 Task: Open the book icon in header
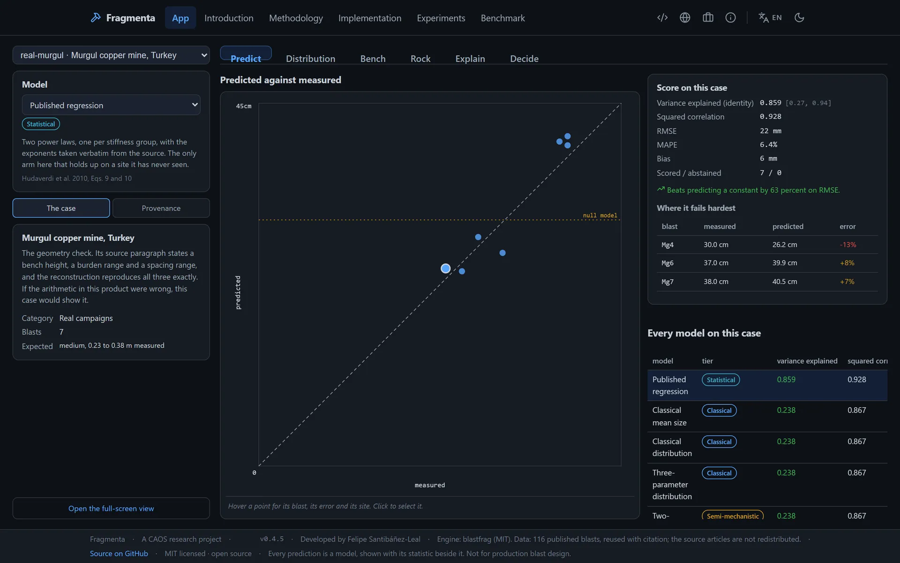(708, 18)
